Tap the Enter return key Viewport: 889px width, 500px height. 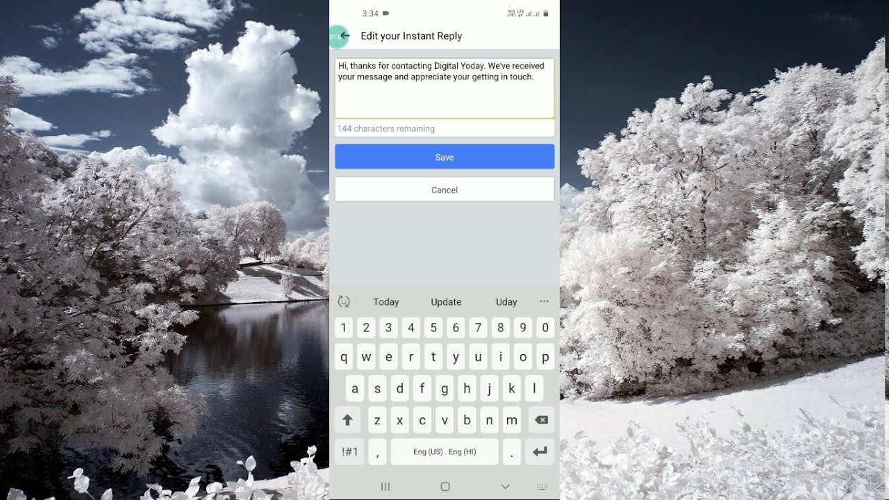click(540, 451)
